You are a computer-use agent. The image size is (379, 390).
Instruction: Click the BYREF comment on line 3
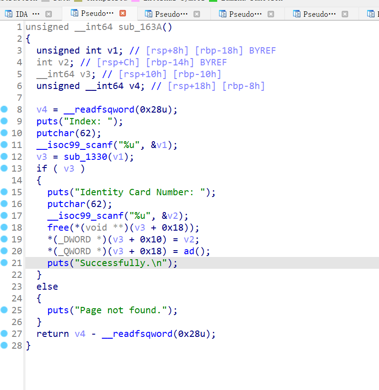[263, 50]
